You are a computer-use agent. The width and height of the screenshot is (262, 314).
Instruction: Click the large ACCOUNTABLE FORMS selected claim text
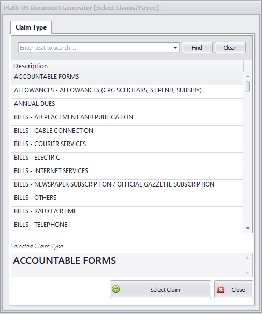[x=64, y=261]
